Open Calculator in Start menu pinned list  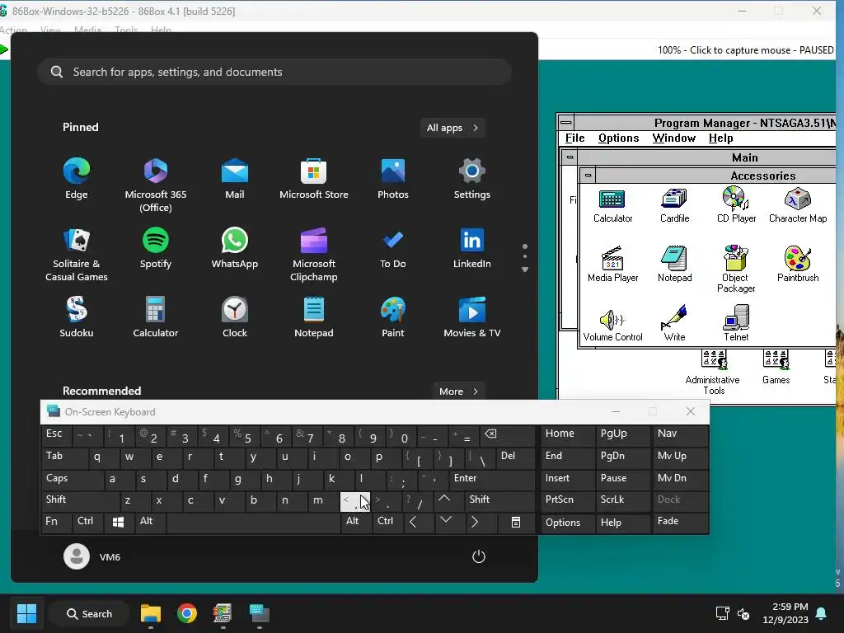[156, 317]
